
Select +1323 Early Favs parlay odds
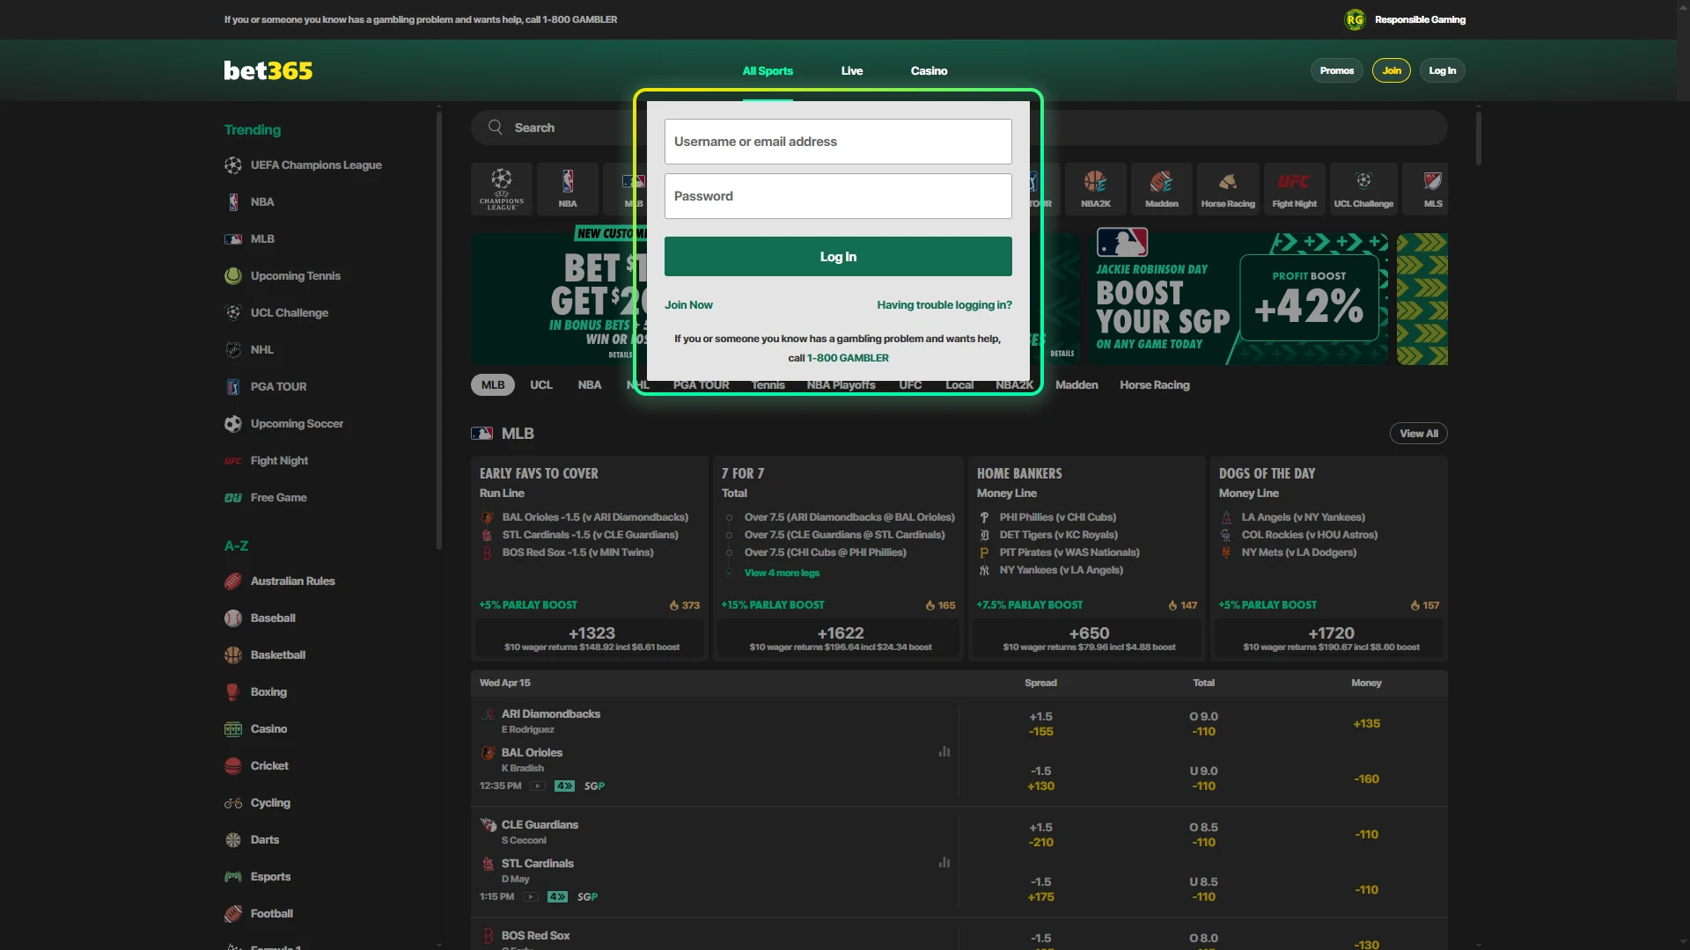click(591, 639)
